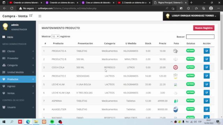Open ALKASELTSER product photo thumbnail
The height and width of the screenshot is (125, 223).
(176, 109)
